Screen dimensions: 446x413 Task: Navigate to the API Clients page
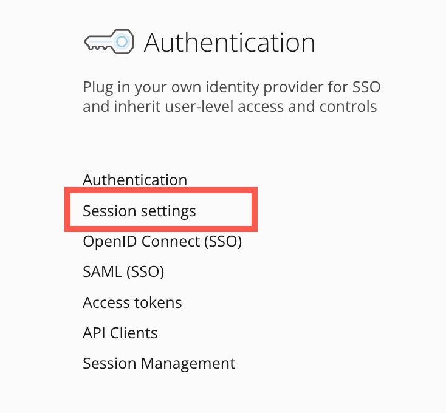click(120, 333)
